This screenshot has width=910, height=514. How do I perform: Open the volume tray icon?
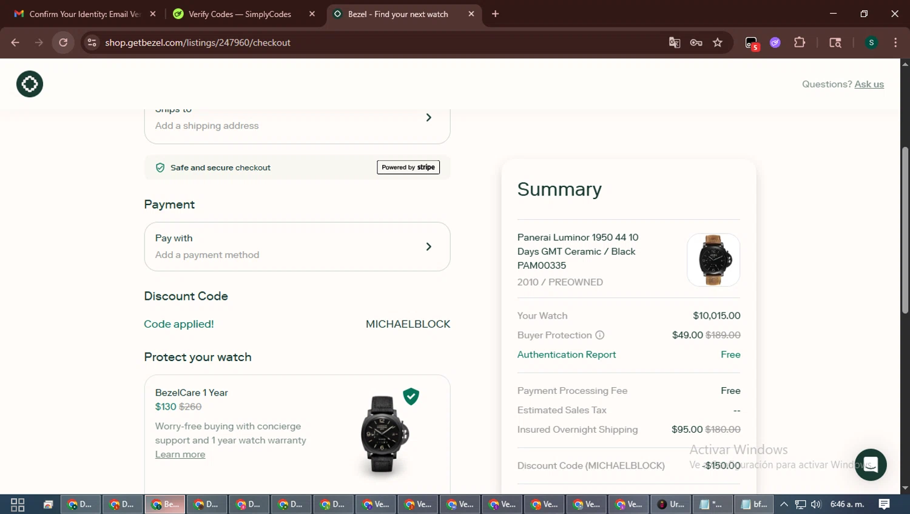816,504
